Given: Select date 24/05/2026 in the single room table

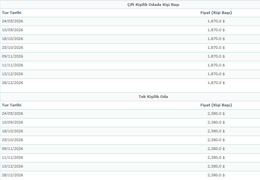Looking at the screenshot, I should (x=12, y=114).
